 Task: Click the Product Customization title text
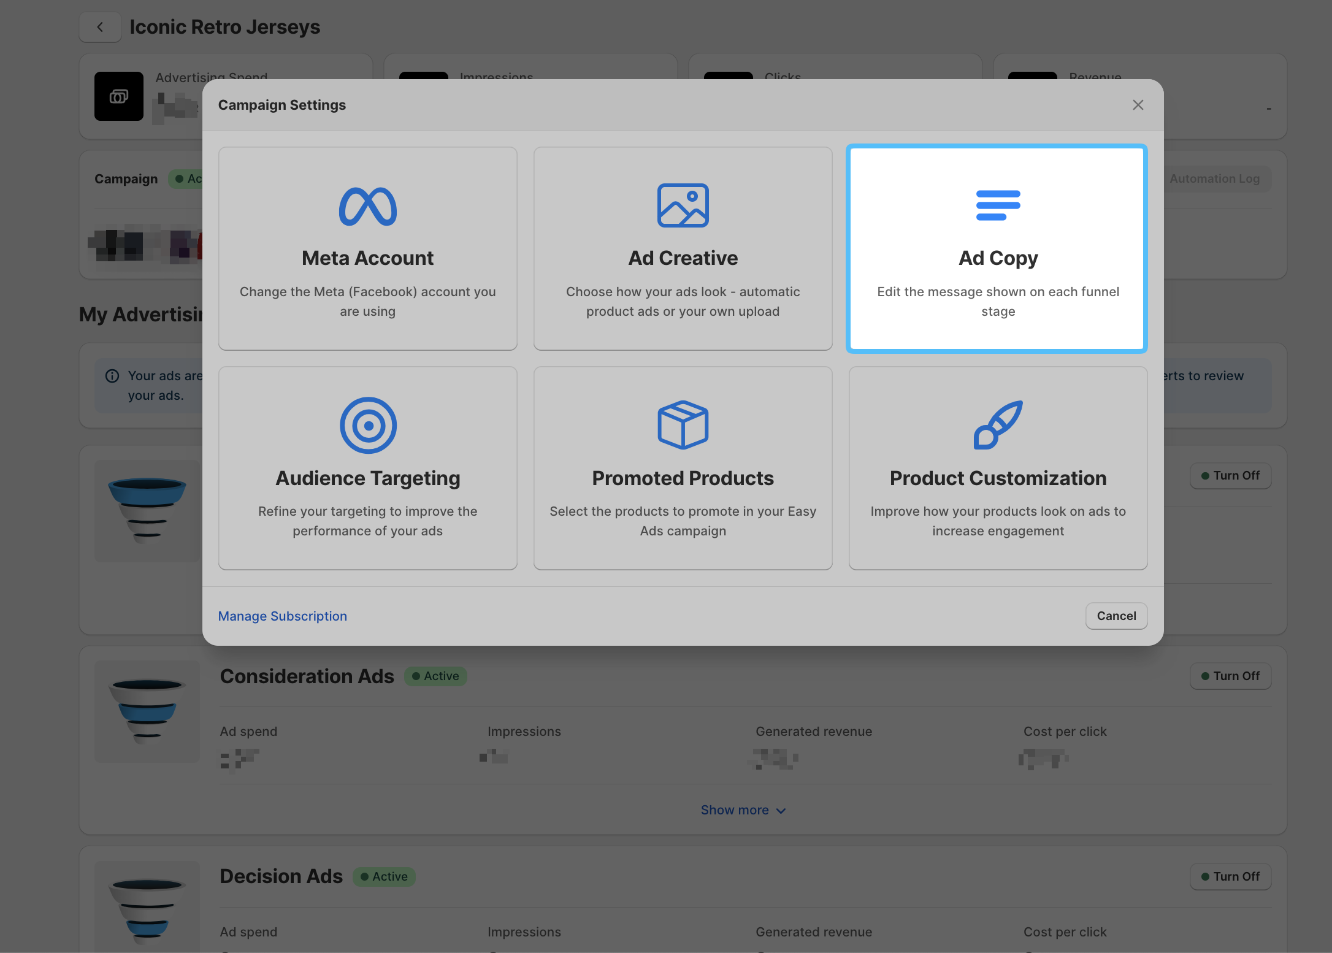click(x=998, y=478)
